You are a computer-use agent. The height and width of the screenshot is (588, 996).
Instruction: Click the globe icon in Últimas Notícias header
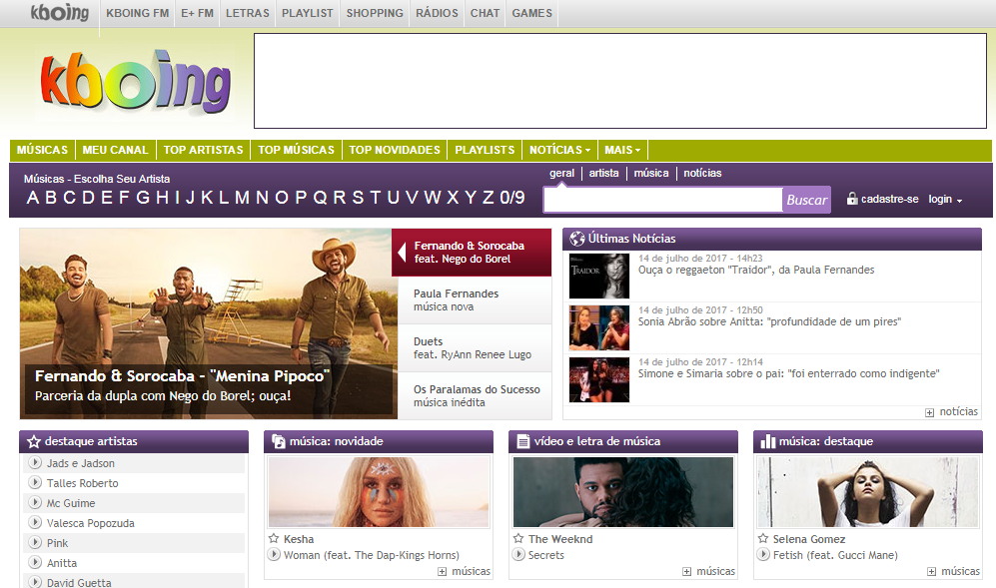point(576,239)
